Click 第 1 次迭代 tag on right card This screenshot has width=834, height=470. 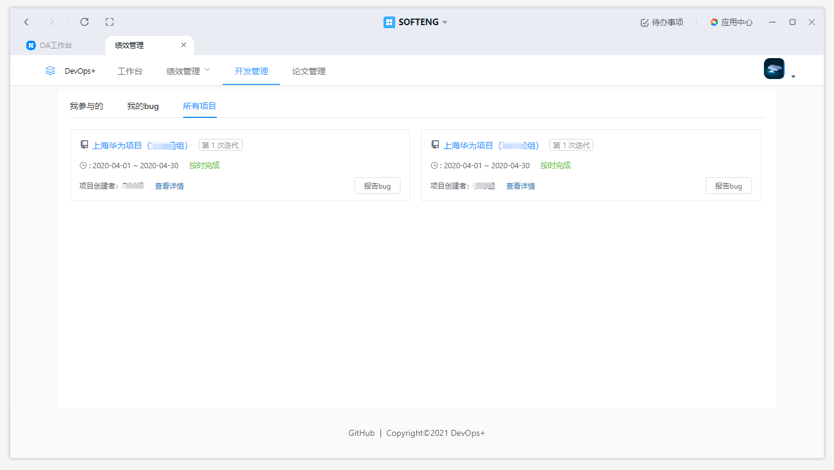pos(571,145)
